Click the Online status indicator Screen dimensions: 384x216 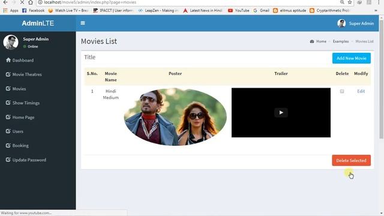click(x=31, y=47)
